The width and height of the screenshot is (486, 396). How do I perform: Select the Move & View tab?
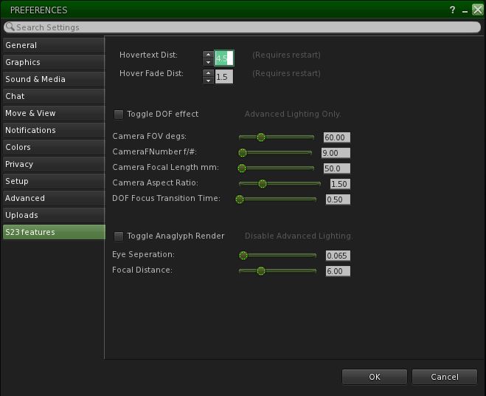(52, 114)
